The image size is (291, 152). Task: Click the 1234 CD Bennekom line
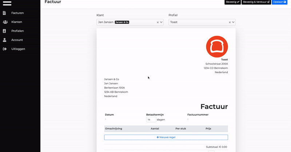click(x=216, y=68)
